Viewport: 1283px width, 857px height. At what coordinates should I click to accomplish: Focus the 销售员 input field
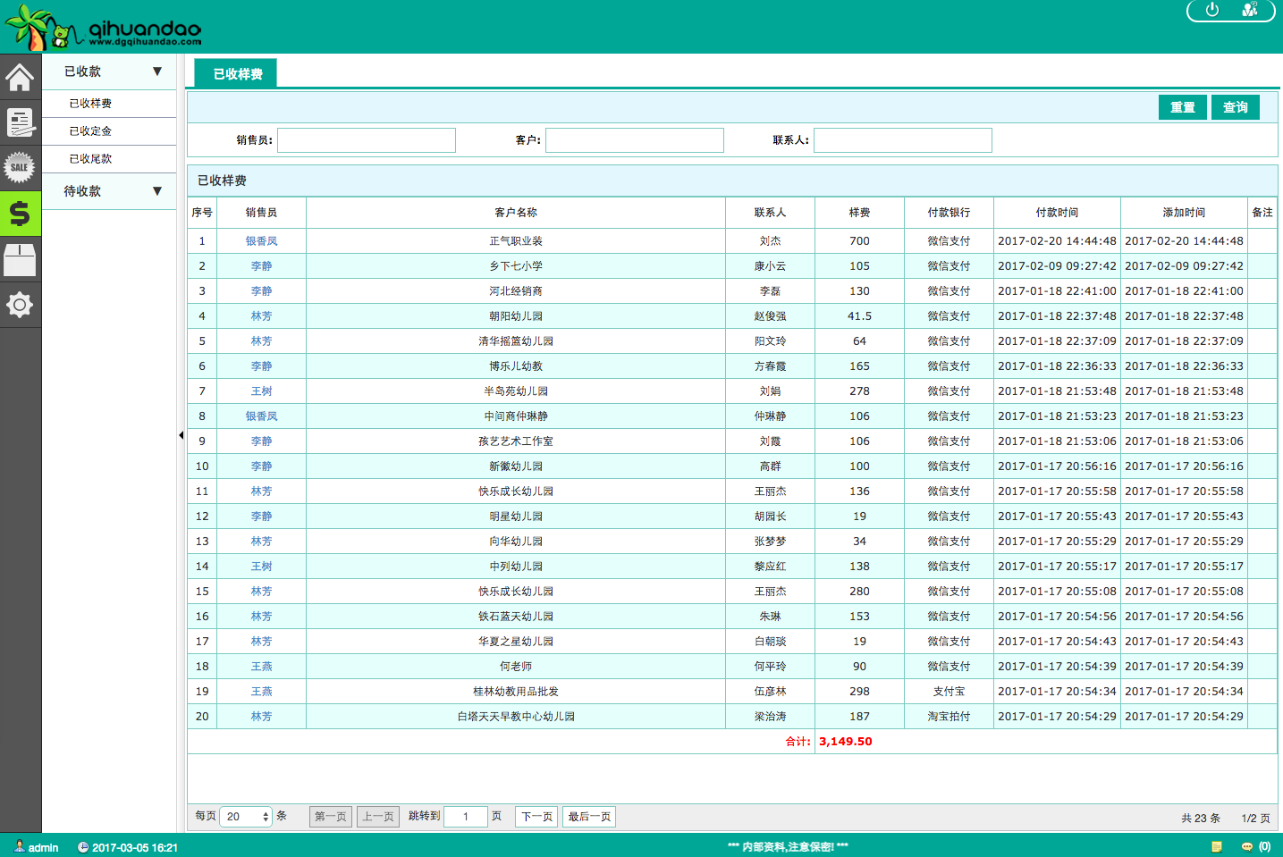pos(367,140)
